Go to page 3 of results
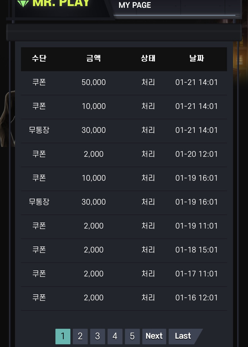 click(98, 336)
